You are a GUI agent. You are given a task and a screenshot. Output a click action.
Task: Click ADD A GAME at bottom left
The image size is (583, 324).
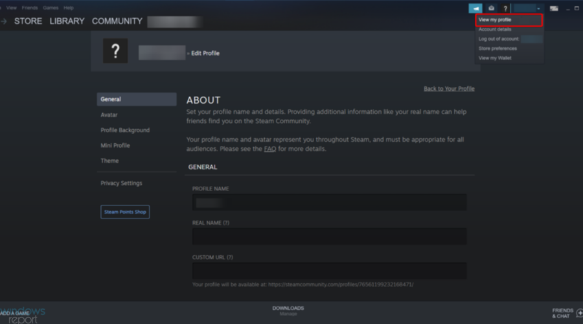(x=15, y=313)
